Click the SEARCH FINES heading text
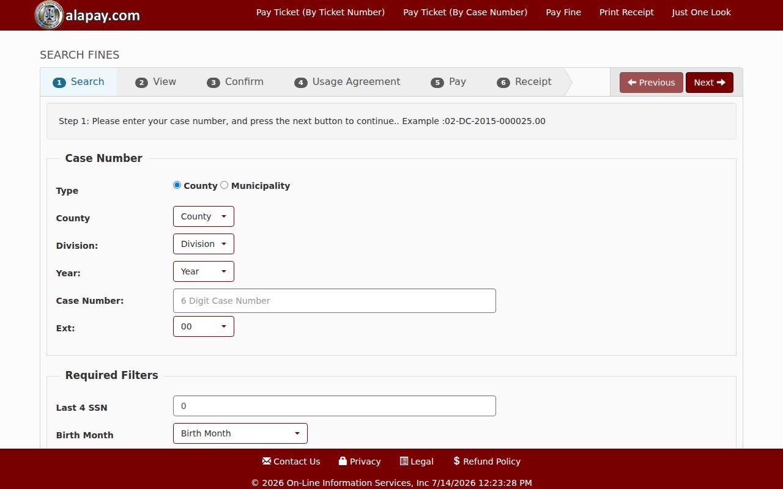This screenshot has height=489, width=783. [x=80, y=55]
